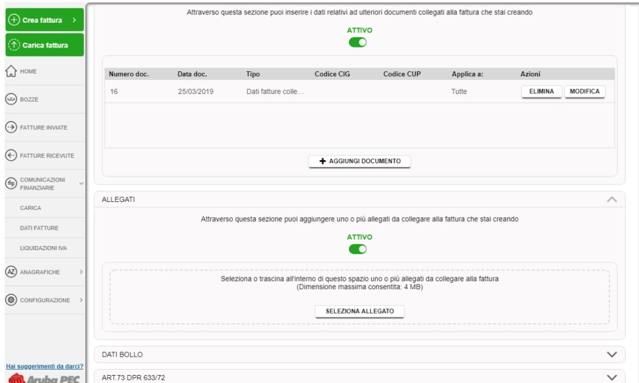The image size is (639, 383).
Task: Click the Anagrafiche AZ icon
Action: click(11, 272)
